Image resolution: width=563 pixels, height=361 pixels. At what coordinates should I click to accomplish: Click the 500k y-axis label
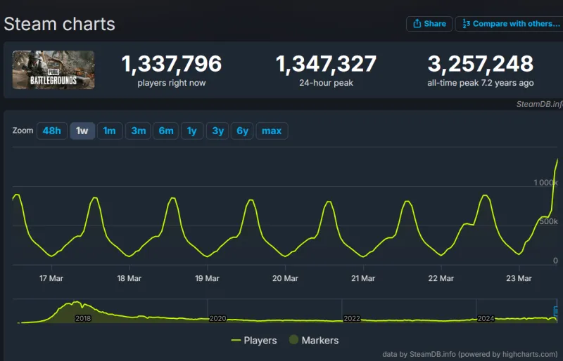point(549,221)
